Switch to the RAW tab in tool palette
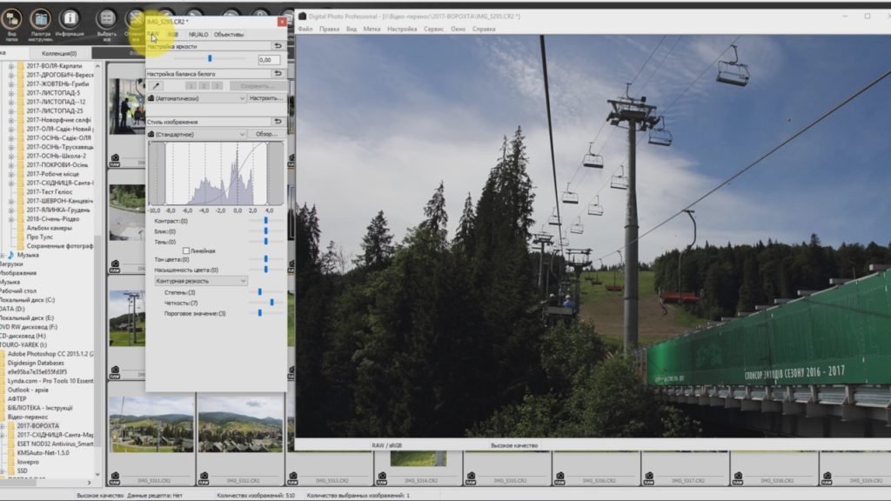This screenshot has height=501, width=891. [153, 35]
